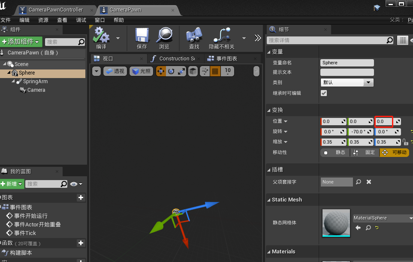Click the 查找 (Find) binoculars icon
413x262 pixels.
tap(194, 35)
